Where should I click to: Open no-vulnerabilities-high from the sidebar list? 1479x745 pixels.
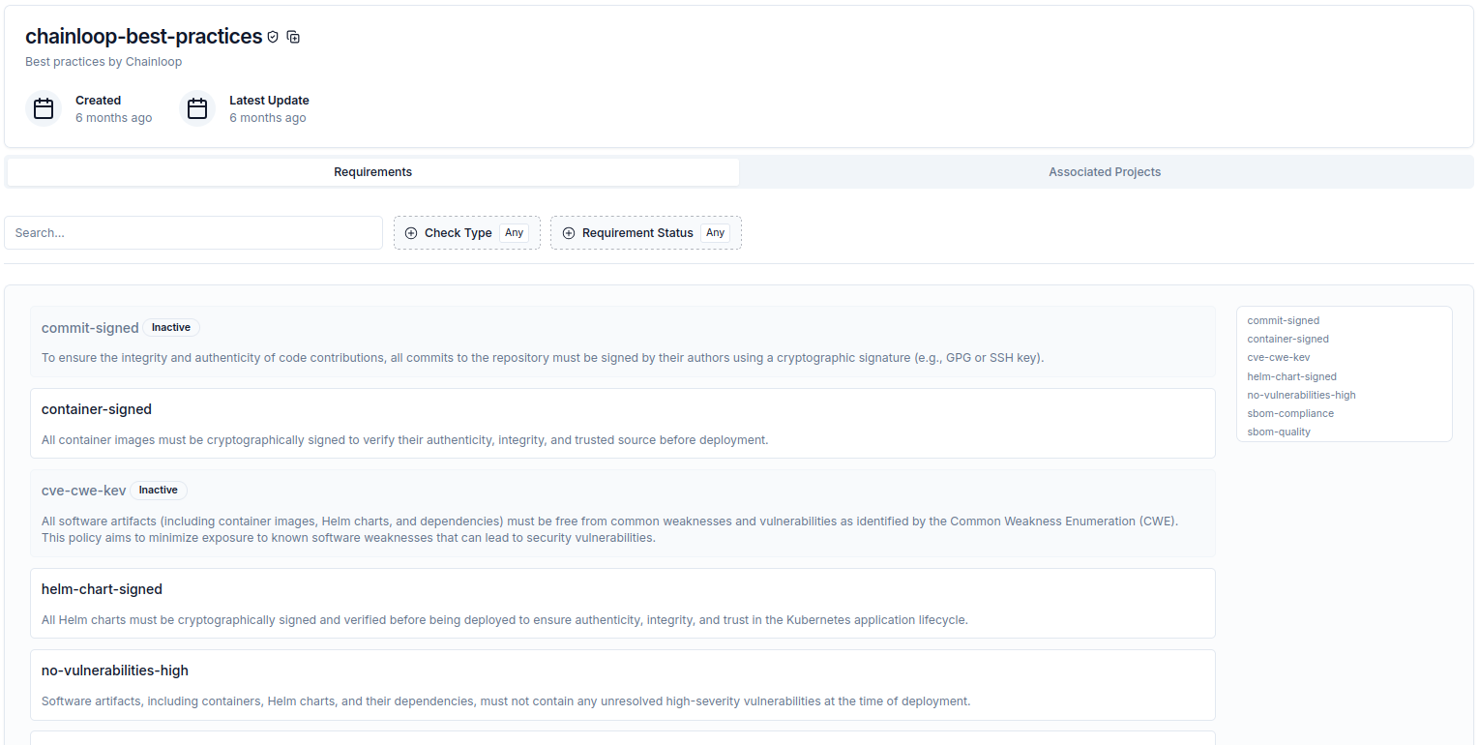point(1301,395)
